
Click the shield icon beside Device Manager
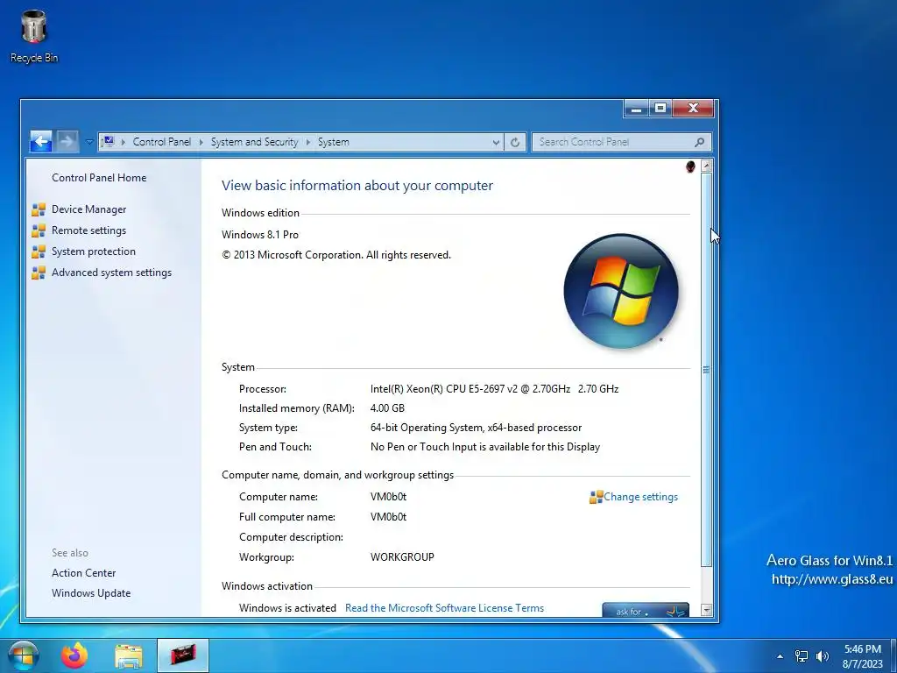tap(39, 209)
